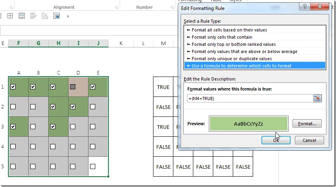Select column L header
Image resolution: width=336 pixels, height=187 pixels.
click(x=143, y=43)
